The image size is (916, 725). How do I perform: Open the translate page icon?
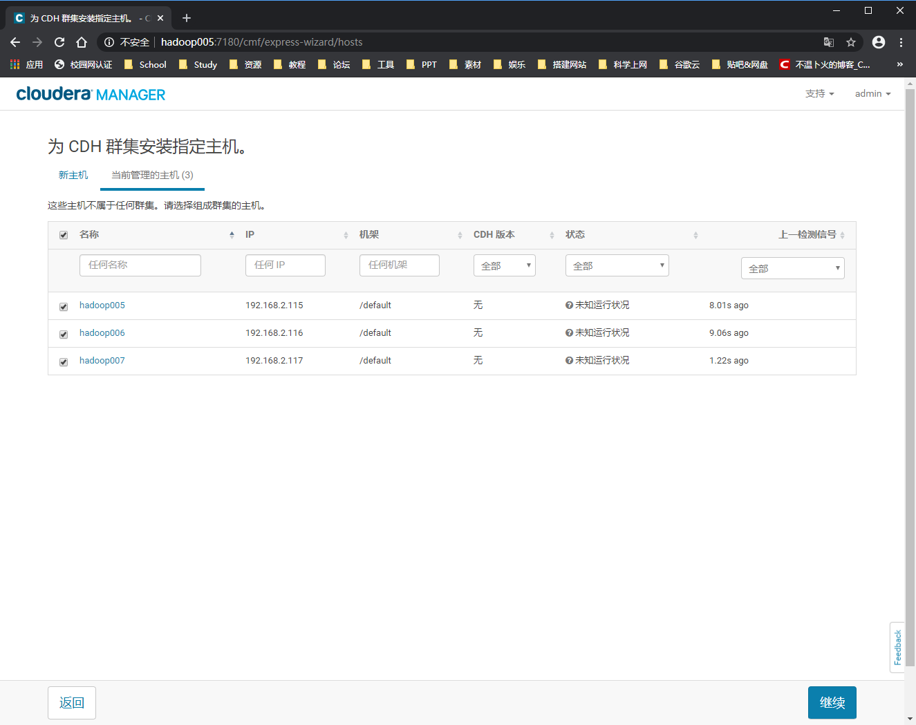tap(829, 42)
